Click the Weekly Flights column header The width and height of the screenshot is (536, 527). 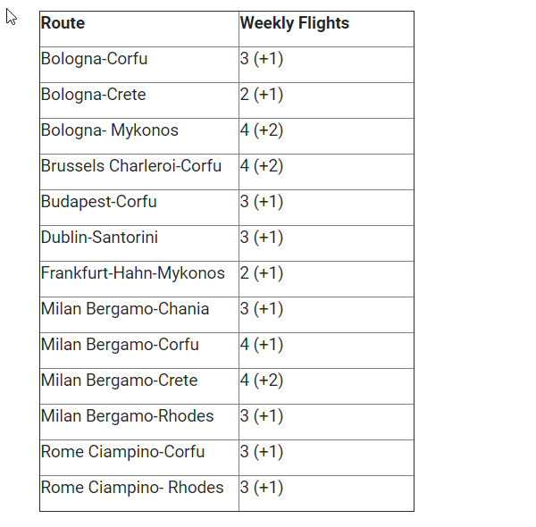[326, 29]
